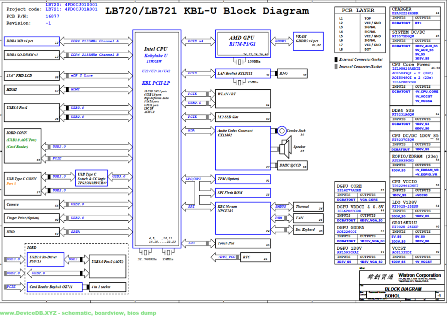
Task: Click the CHARGER power table heading
Action: pyautogui.click(x=402, y=9)
